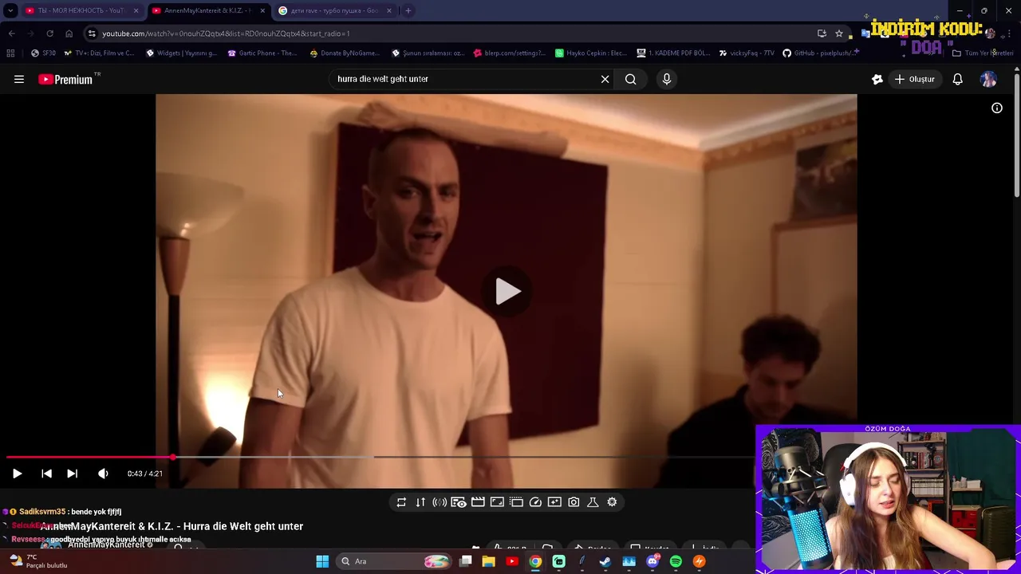Skip to previous video

click(x=46, y=474)
